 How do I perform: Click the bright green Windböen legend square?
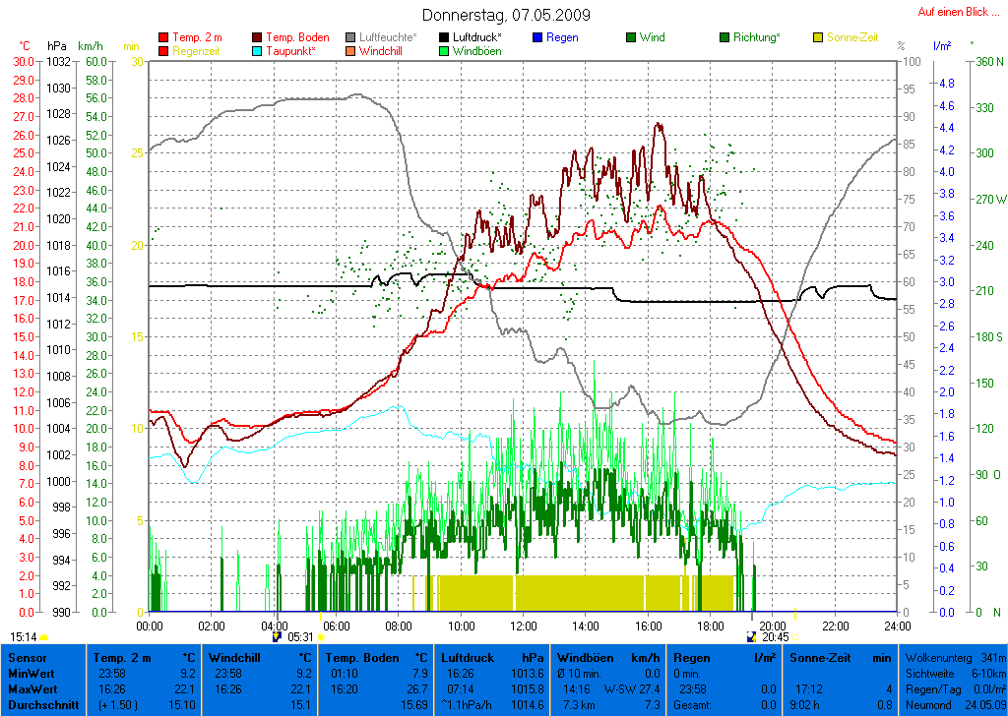446,50
